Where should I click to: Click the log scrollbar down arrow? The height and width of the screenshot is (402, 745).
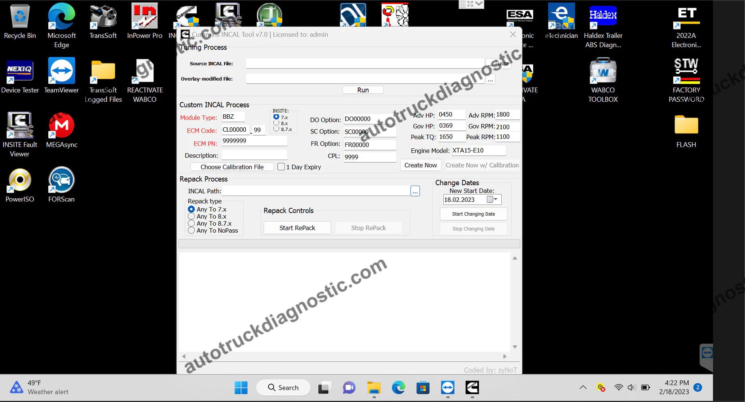tap(515, 346)
